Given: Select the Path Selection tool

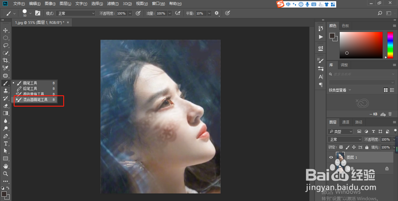Looking at the screenshot, I should 5,151.
